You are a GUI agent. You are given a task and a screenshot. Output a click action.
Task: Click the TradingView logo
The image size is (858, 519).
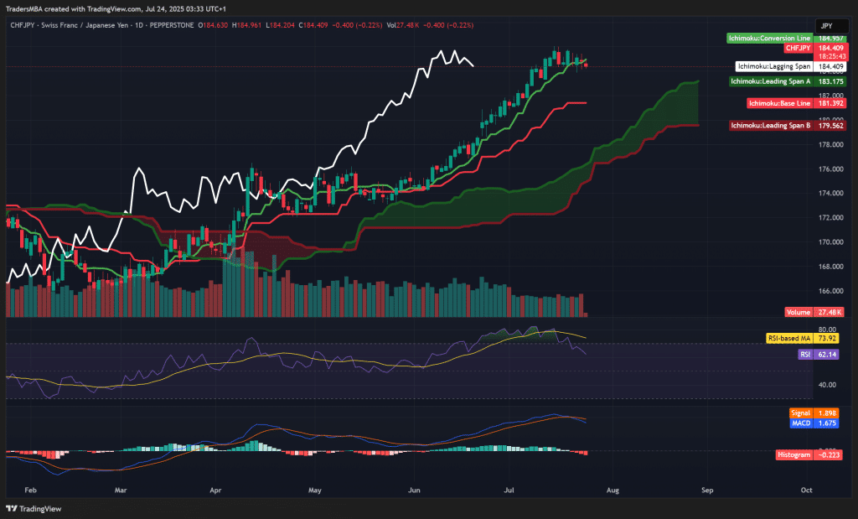(32, 506)
